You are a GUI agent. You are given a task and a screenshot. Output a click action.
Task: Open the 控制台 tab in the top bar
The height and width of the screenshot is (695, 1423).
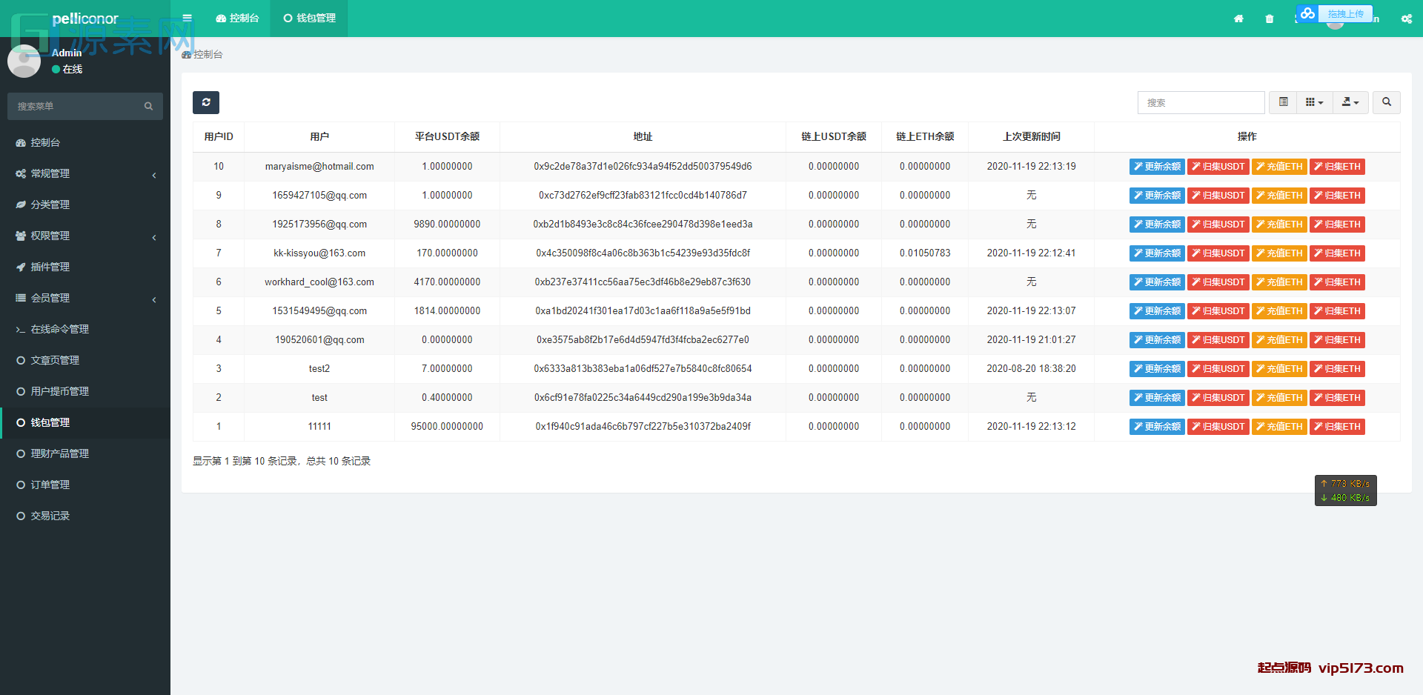(237, 19)
